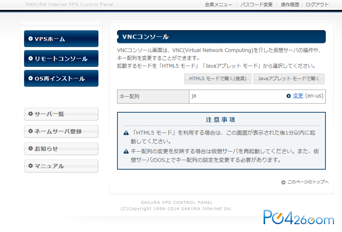Click arrow icon on OS再インストール button

pyautogui.click(x=31, y=78)
